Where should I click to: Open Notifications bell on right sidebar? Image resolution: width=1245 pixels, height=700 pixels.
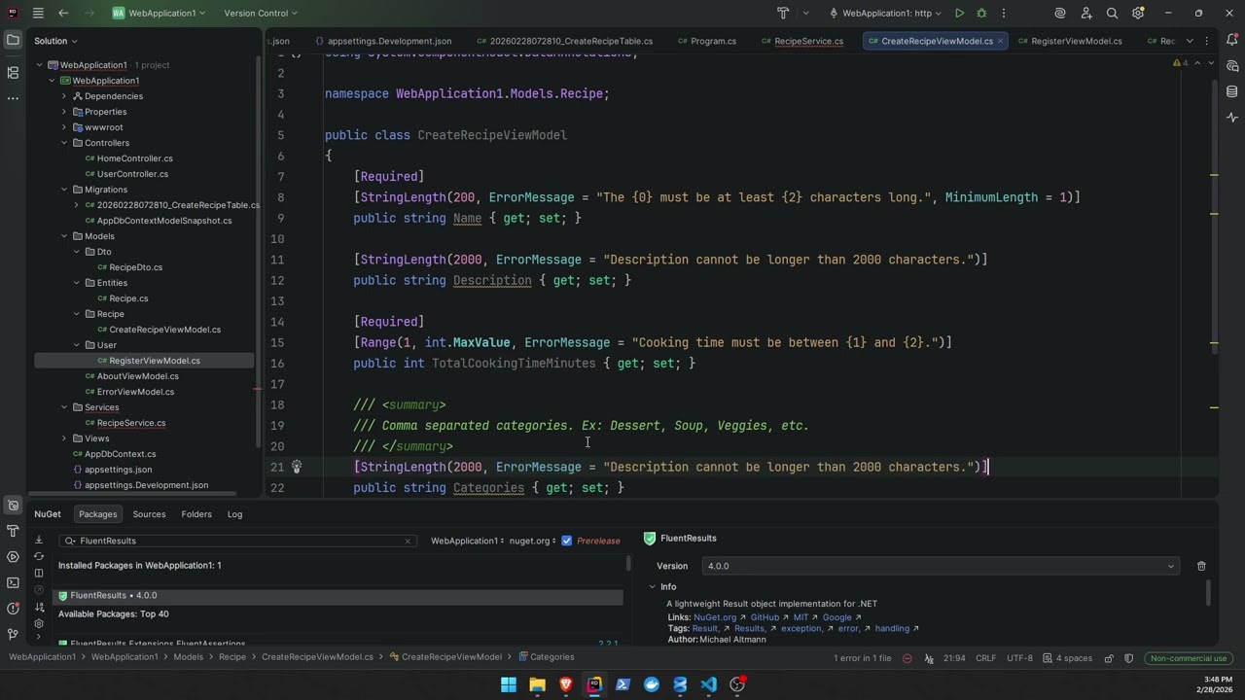1232,41
